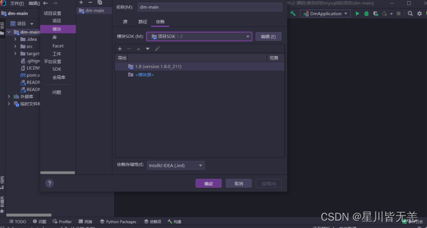
Task: Click the IntelliJ IDEA logo icon
Action: [x=3, y=3]
